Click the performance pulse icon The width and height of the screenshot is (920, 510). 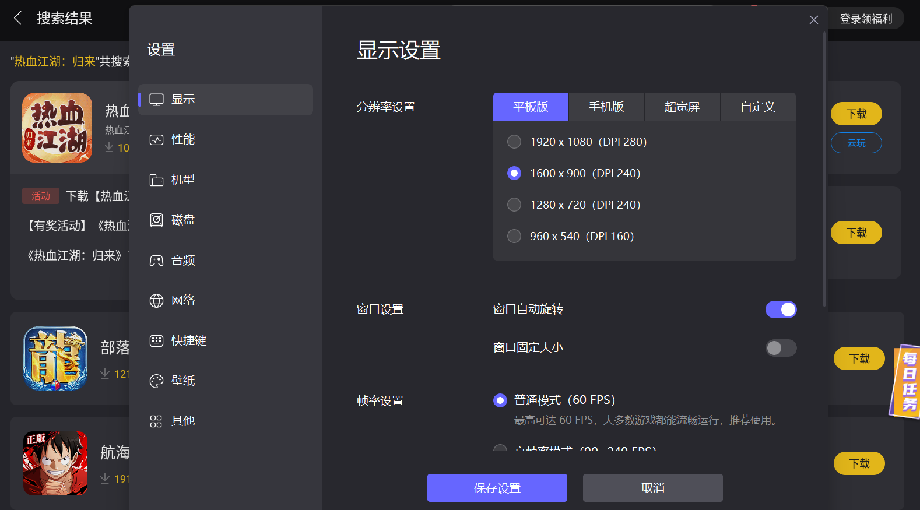pos(156,140)
